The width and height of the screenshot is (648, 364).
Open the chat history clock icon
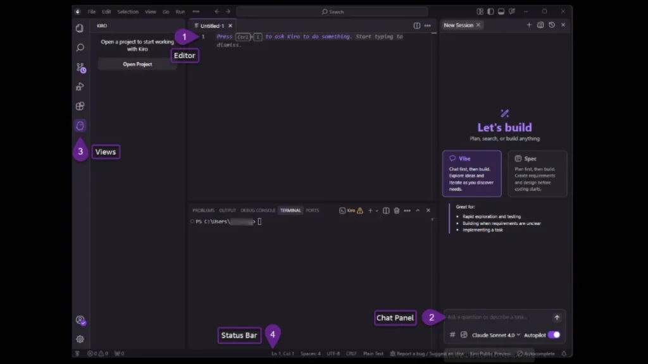pyautogui.click(x=552, y=25)
